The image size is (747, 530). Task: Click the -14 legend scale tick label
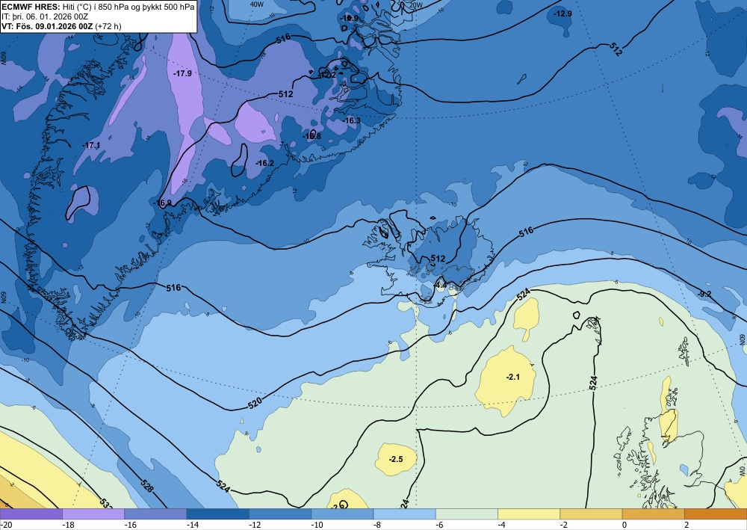(192, 526)
